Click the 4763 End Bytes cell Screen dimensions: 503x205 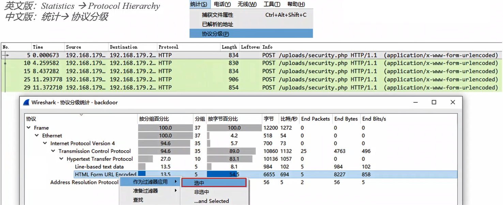point(340,151)
